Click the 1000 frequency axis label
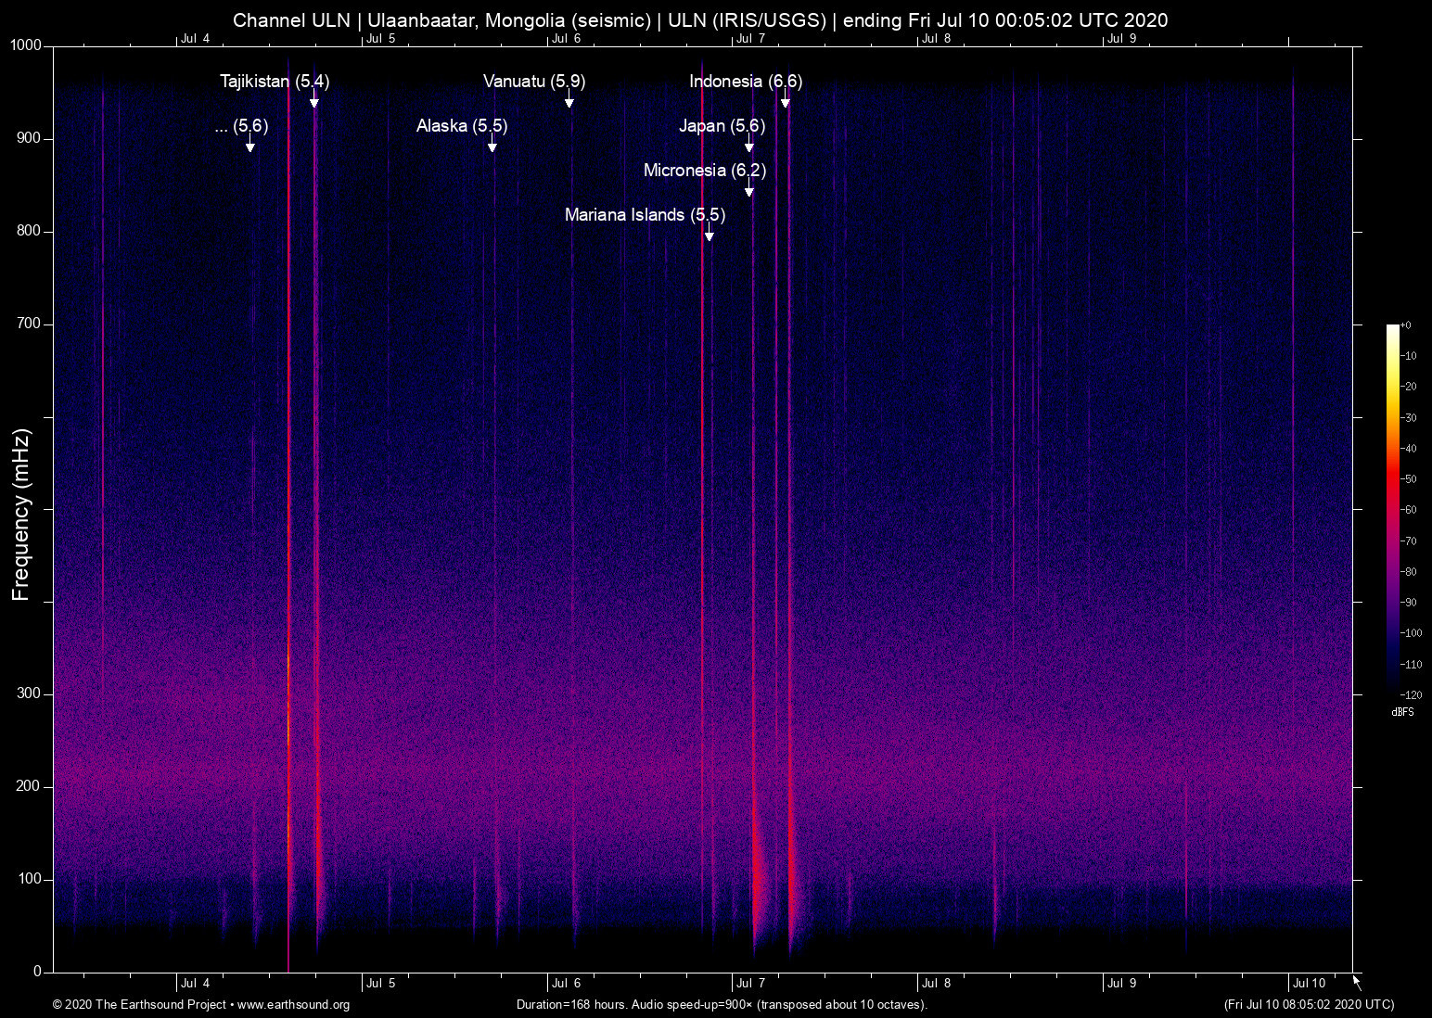 [x=27, y=45]
